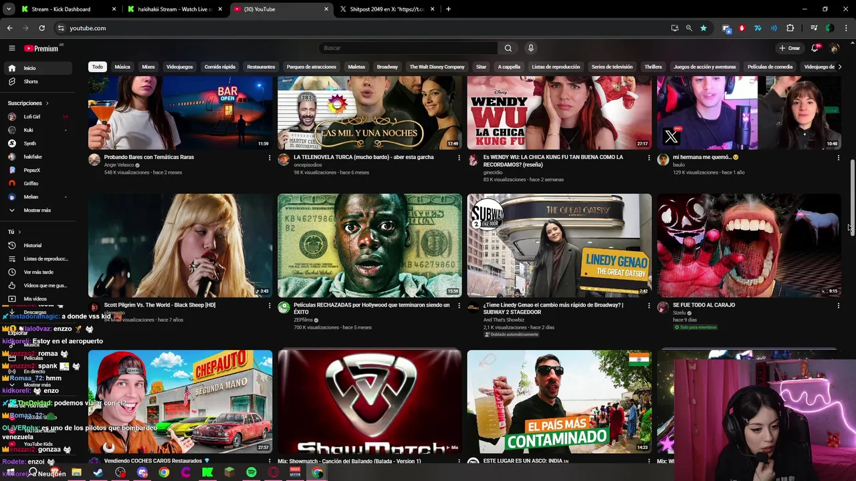
Task: Select the Thrillers filter chip
Action: coord(653,67)
